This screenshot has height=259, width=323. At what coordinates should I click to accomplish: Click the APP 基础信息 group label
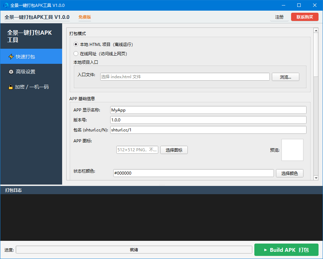pos(82,98)
